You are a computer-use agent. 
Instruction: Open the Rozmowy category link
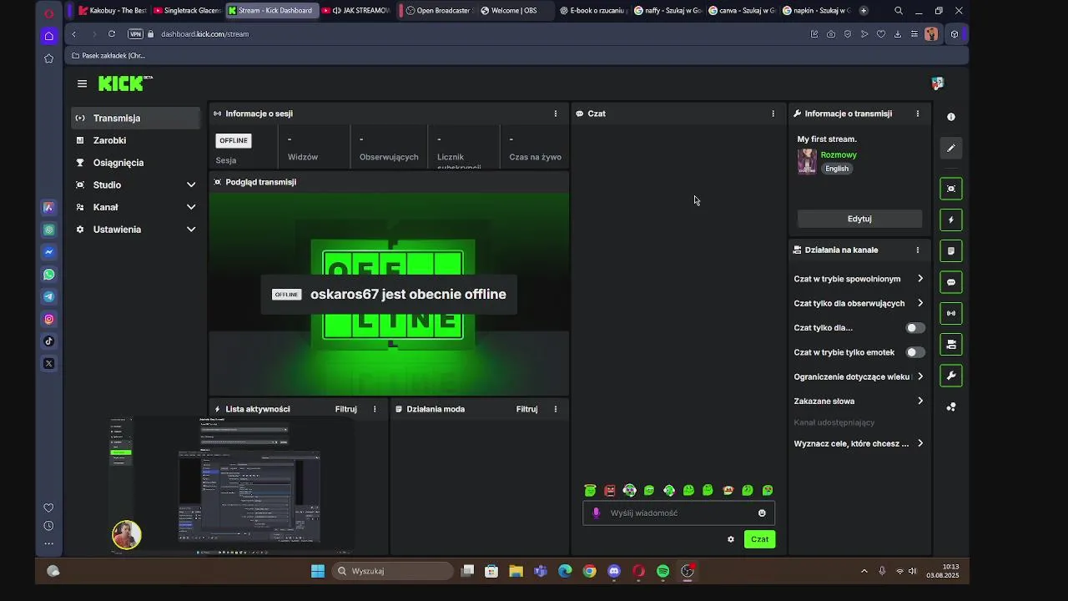[839, 154]
